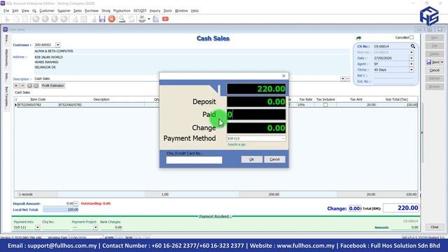448x252 pixels.
Task: Open the Date dropdown arrow
Action: [412, 58]
